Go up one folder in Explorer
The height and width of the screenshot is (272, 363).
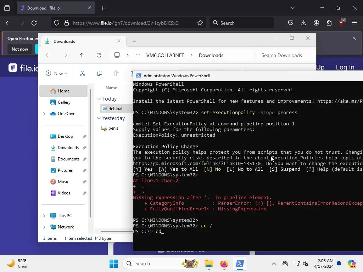tap(82, 55)
